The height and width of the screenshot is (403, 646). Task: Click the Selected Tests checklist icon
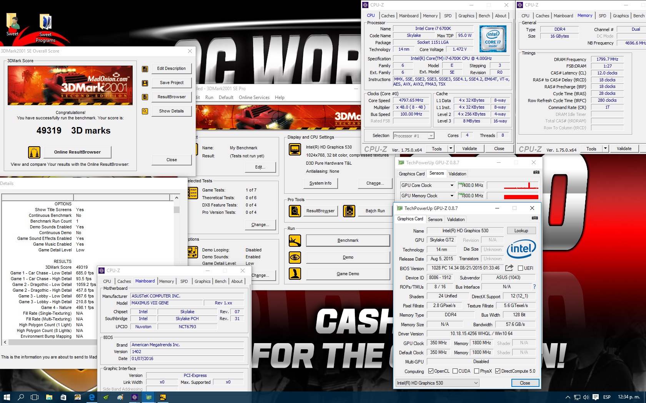click(x=192, y=193)
